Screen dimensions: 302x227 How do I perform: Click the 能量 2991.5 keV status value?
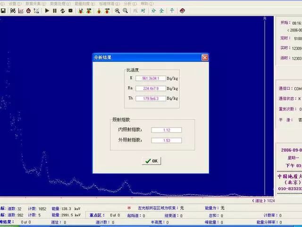point(66,215)
